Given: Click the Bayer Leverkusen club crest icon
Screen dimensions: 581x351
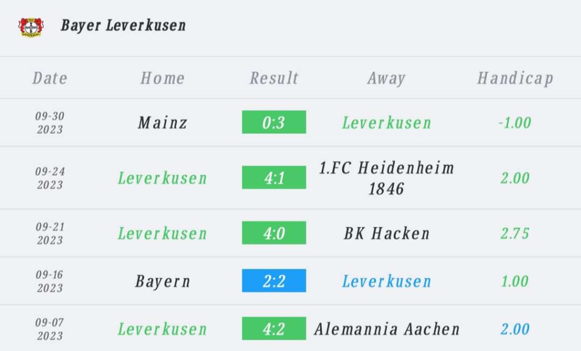Looking at the screenshot, I should [x=31, y=27].
